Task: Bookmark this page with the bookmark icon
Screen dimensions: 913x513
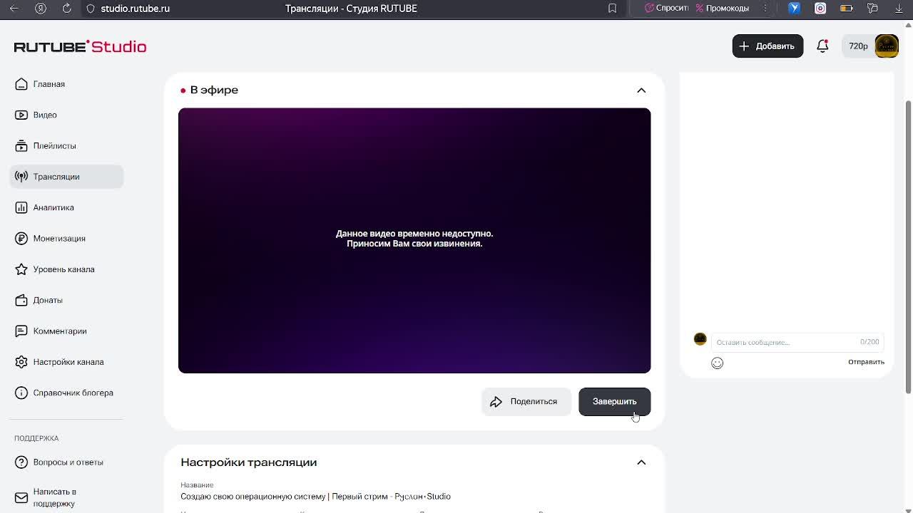Action: (x=612, y=9)
